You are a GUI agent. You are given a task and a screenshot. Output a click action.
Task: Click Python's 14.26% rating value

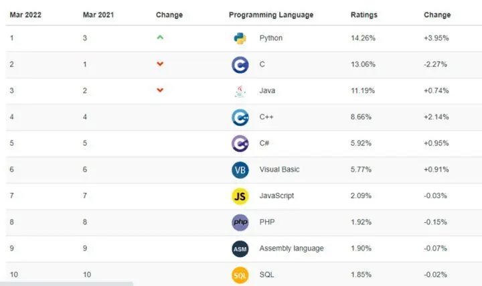[x=364, y=38]
